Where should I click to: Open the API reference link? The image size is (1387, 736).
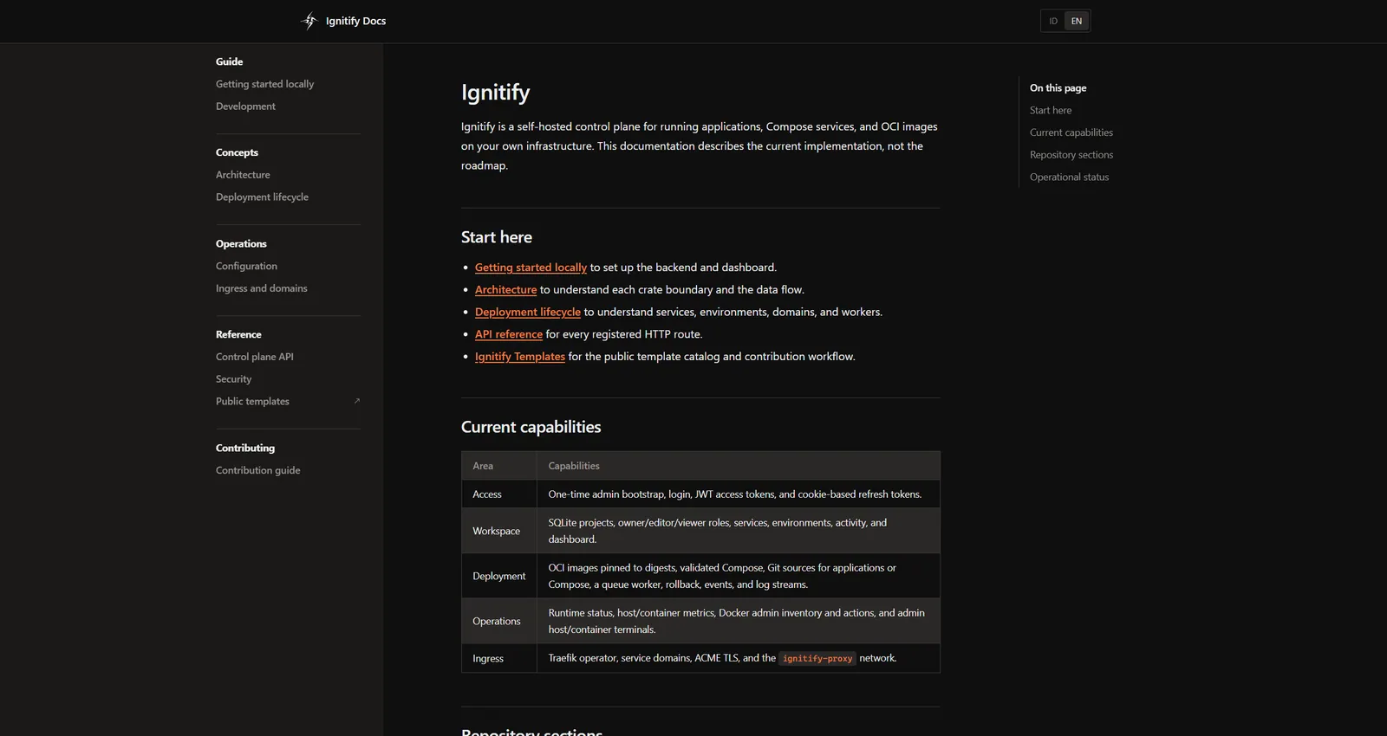(508, 334)
